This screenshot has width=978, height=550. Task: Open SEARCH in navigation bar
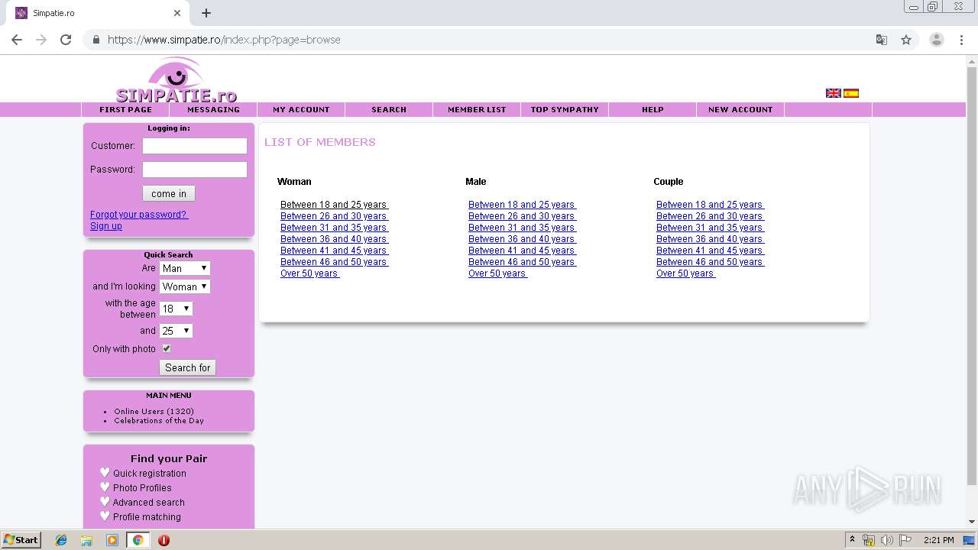(389, 109)
